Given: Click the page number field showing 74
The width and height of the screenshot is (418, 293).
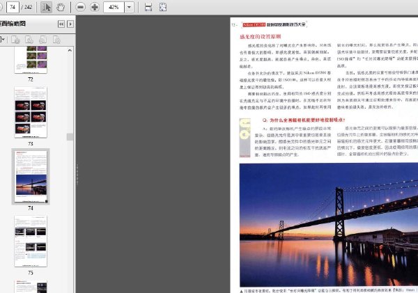Looking at the screenshot, I should (x=13, y=7).
